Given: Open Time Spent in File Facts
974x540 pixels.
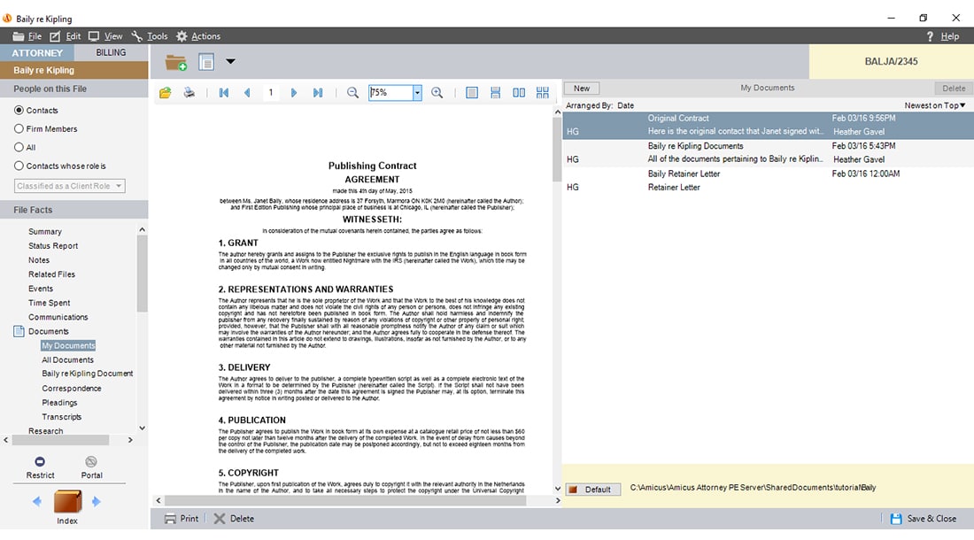Looking at the screenshot, I should 49,303.
